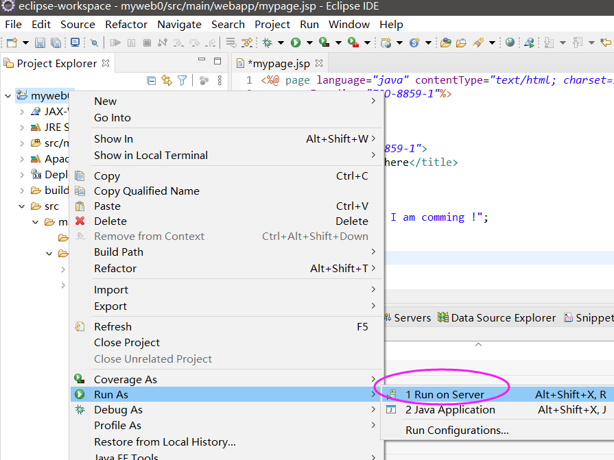Click the External Tools run icon

[353, 43]
